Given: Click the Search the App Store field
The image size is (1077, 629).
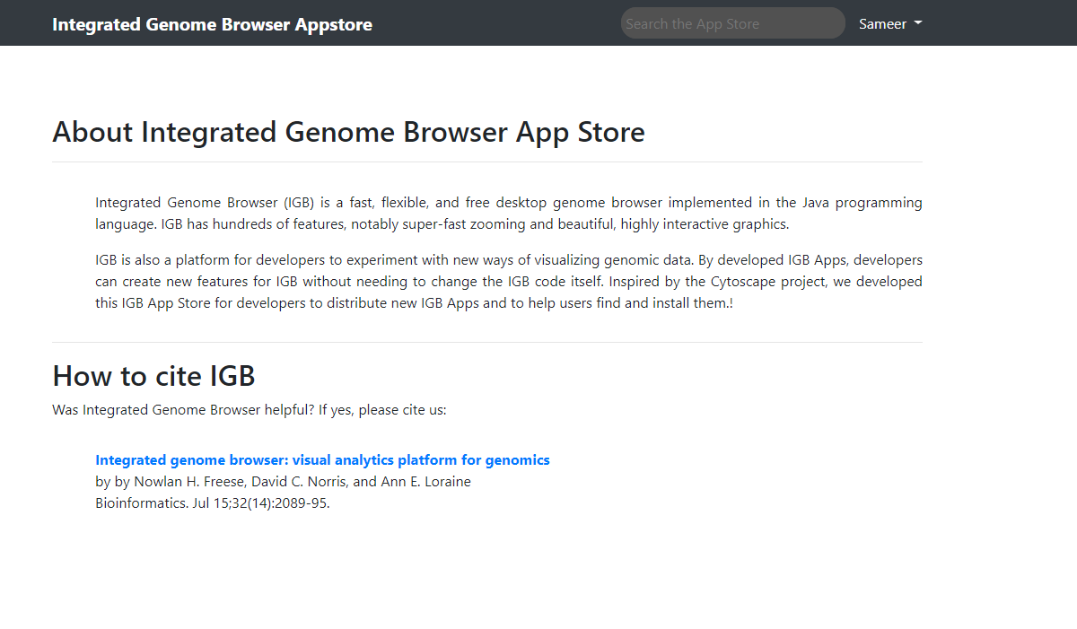Looking at the screenshot, I should point(732,23).
